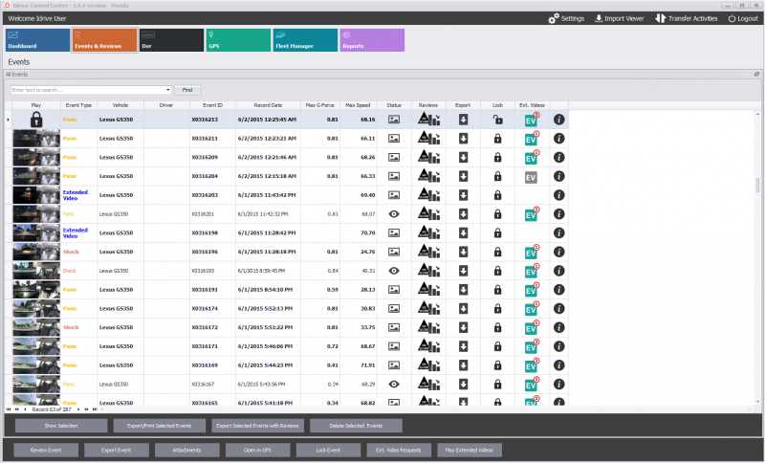Click Logout power icon

[732, 18]
